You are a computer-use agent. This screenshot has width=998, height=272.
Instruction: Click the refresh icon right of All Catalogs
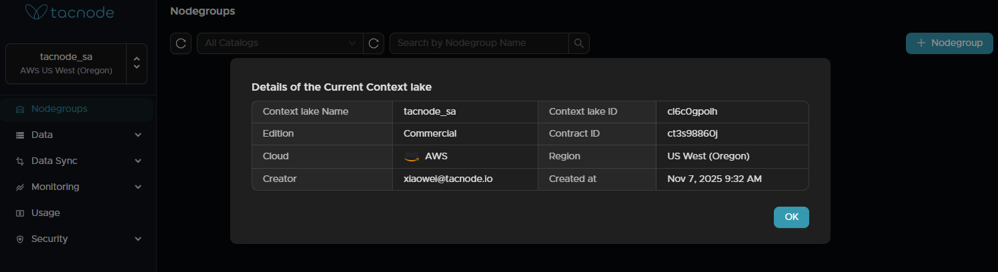point(374,43)
